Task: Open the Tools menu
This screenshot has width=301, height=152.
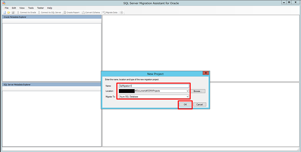Action: [31, 8]
